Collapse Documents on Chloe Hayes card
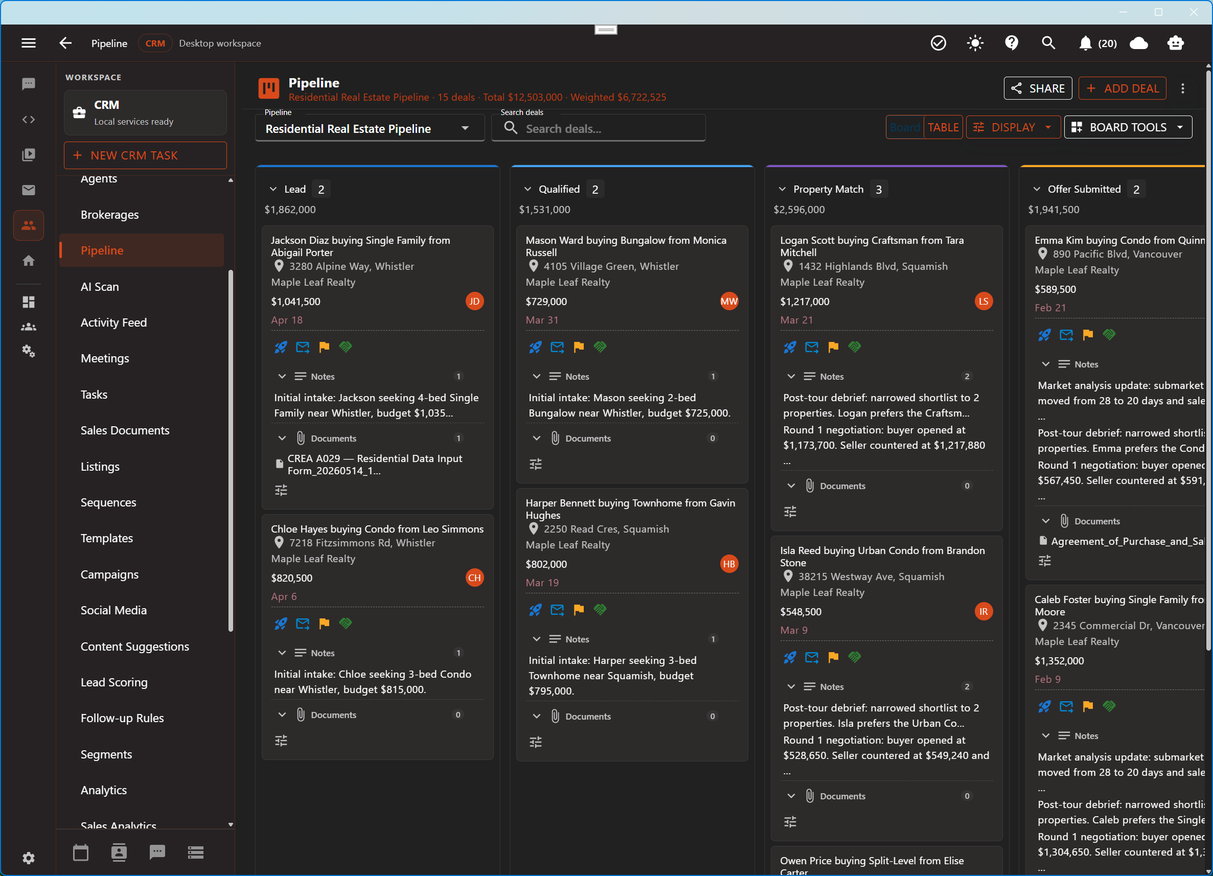Image resolution: width=1213 pixels, height=876 pixels. click(x=282, y=715)
